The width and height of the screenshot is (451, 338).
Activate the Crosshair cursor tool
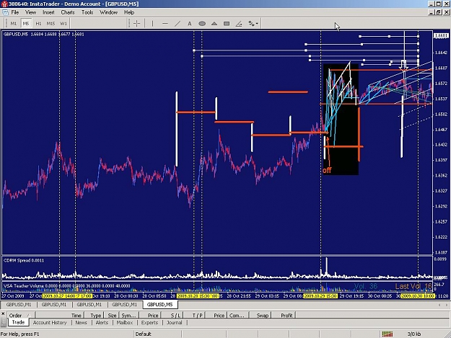[x=136, y=24]
